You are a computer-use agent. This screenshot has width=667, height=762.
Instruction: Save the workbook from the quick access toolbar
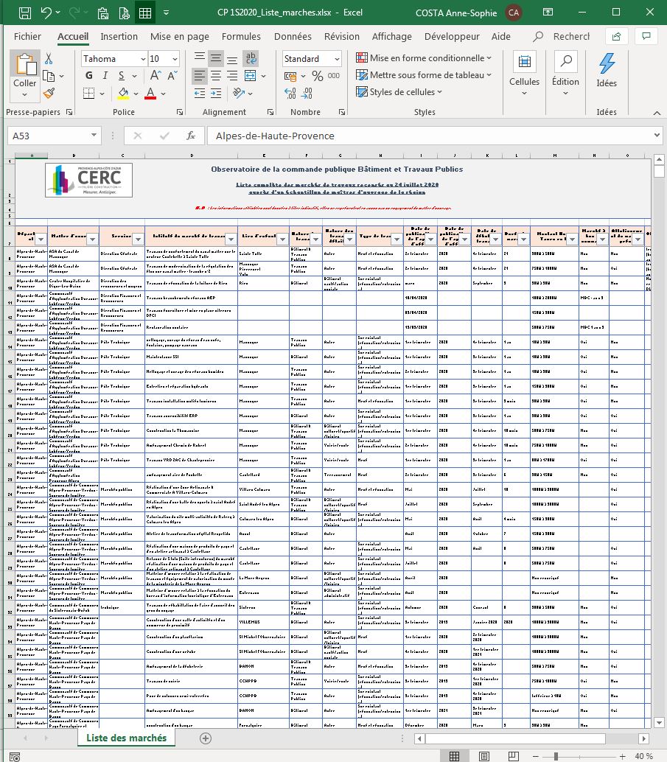pyautogui.click(x=25, y=13)
